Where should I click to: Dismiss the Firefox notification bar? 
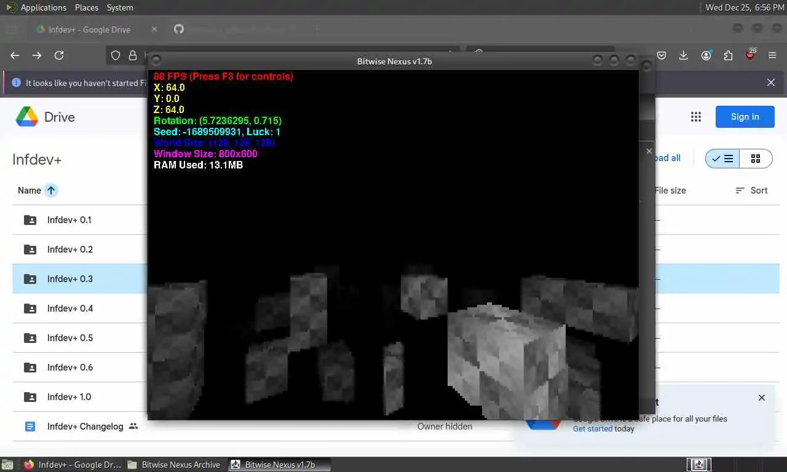771,82
